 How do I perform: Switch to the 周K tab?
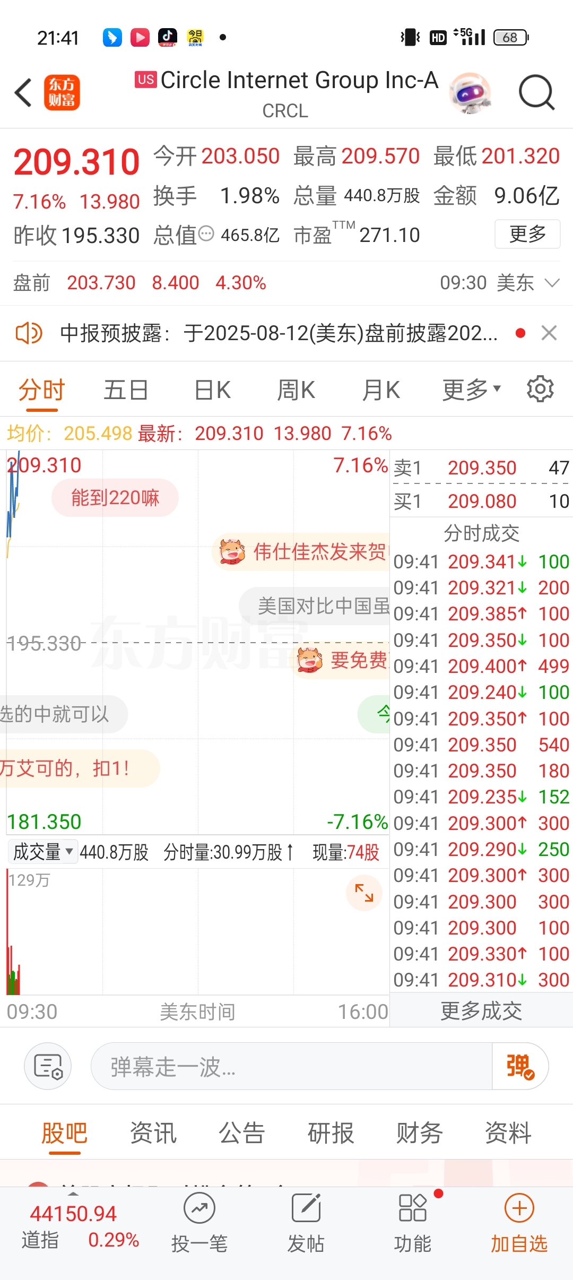(x=296, y=390)
